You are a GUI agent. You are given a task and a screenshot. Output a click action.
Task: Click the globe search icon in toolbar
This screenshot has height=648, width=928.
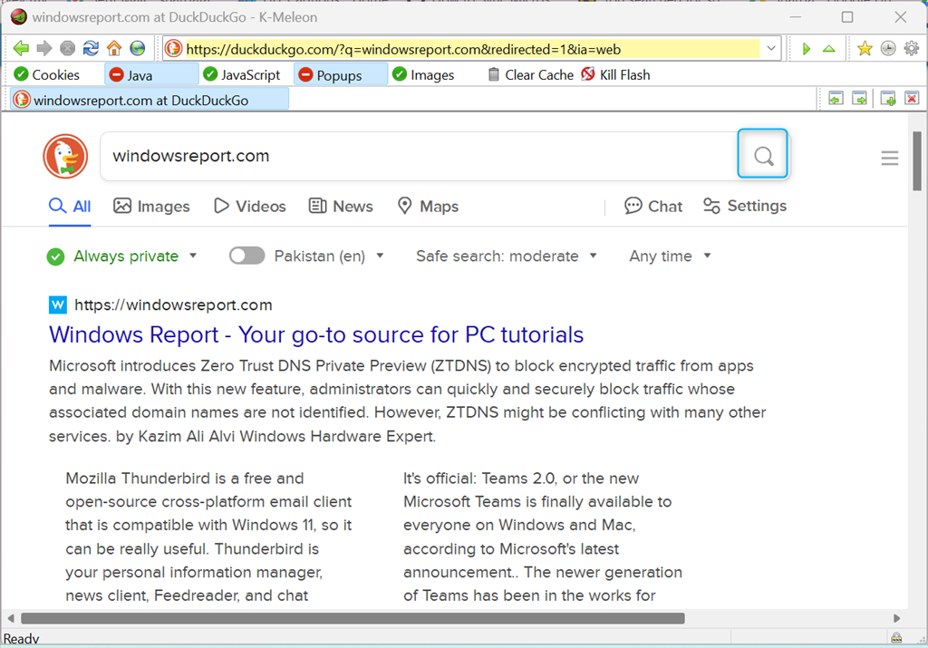pyautogui.click(x=138, y=48)
